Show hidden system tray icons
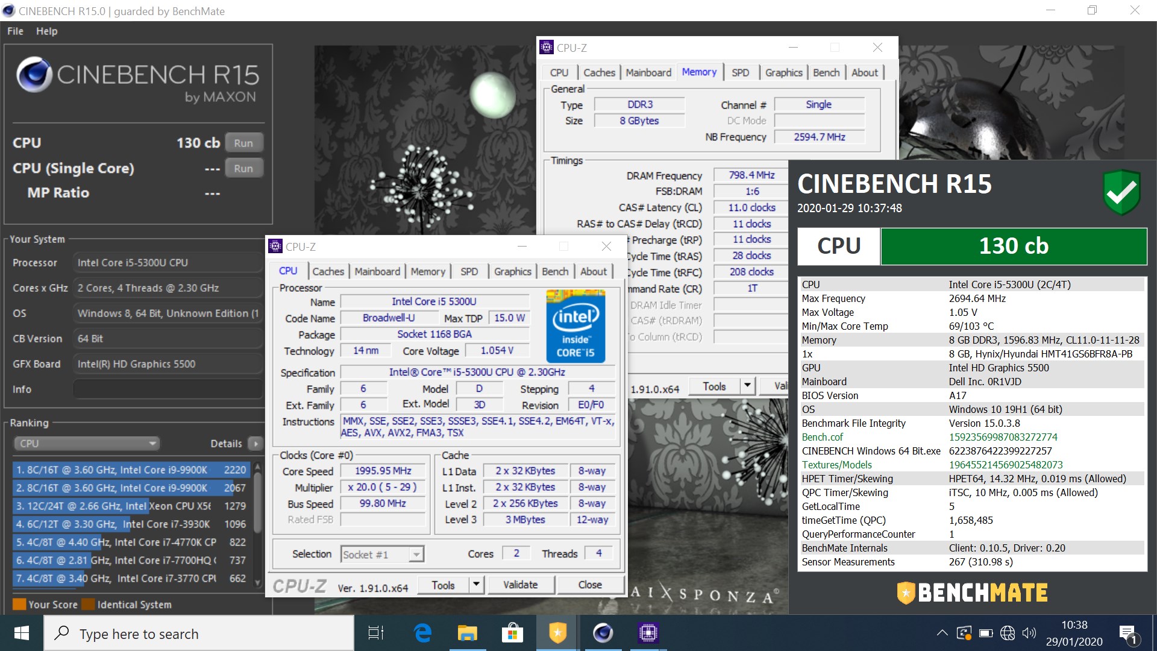This screenshot has width=1157, height=651. tap(942, 633)
